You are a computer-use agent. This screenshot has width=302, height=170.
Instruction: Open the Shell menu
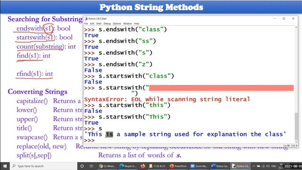click(x=99, y=24)
